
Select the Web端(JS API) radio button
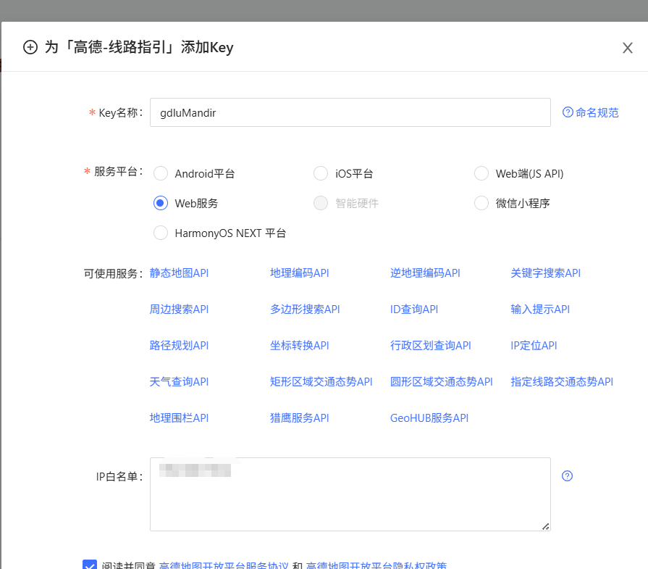(481, 173)
